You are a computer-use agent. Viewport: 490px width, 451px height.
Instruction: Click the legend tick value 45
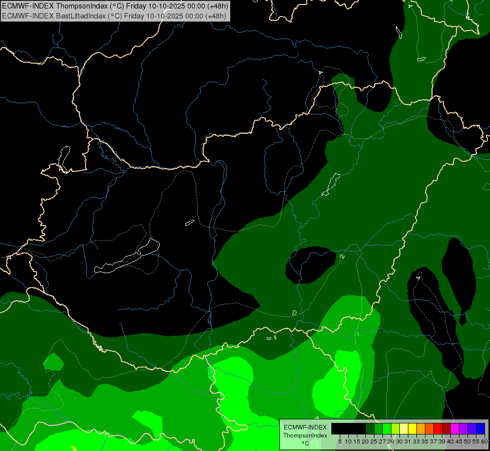click(x=459, y=441)
